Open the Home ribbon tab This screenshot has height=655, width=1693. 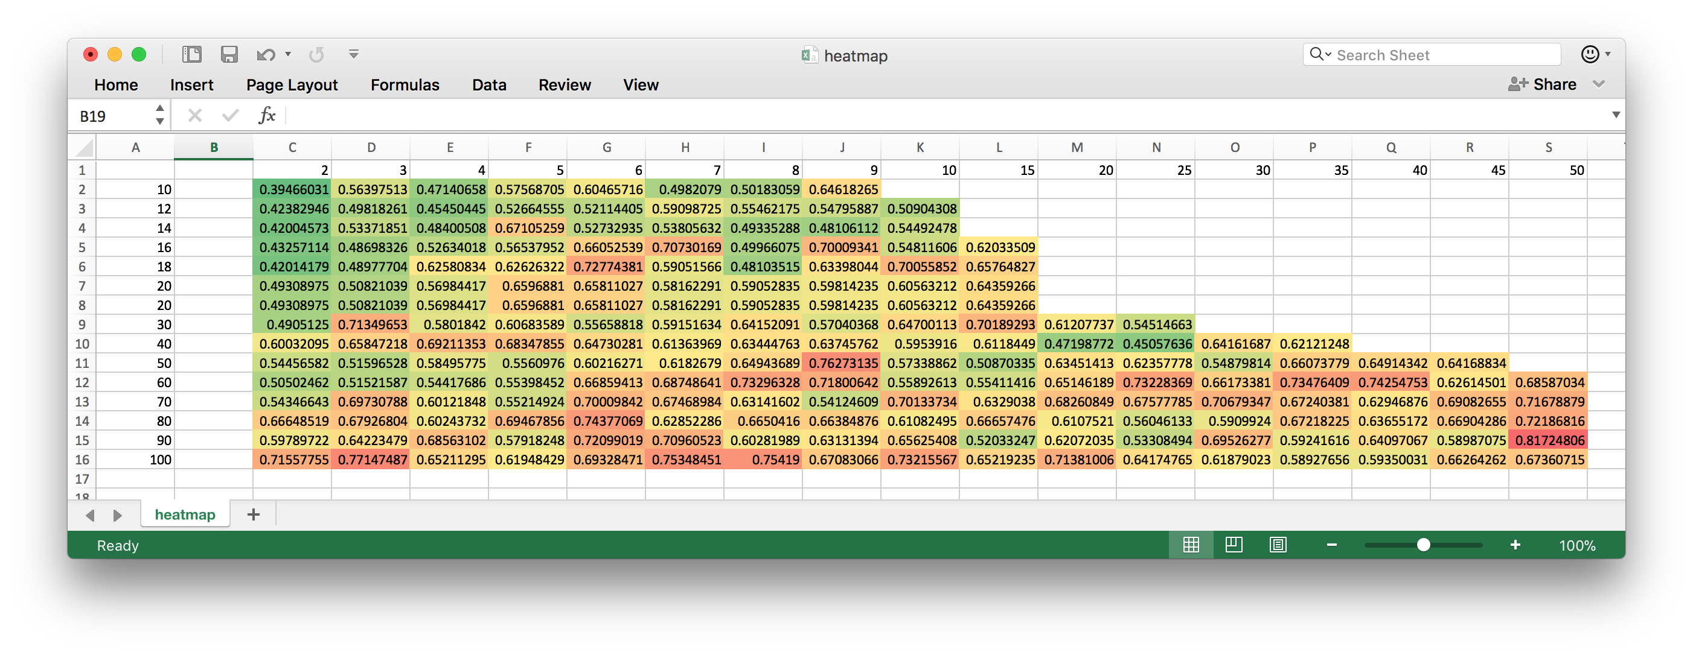[116, 85]
